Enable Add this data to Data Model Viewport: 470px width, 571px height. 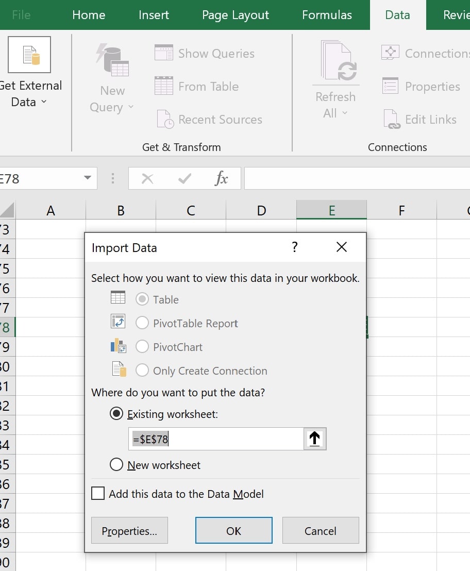click(98, 494)
